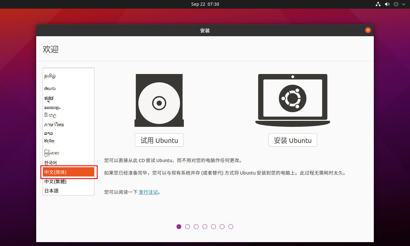
Task: Click the power icon in top bar
Action: coord(395,4)
